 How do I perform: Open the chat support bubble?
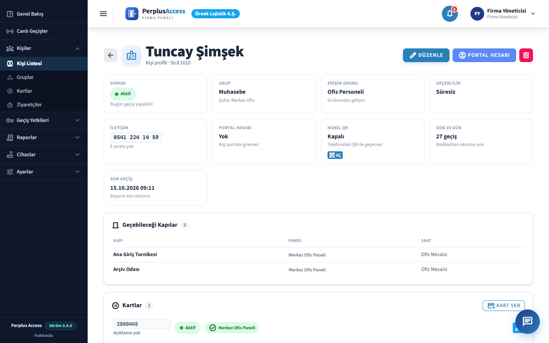click(528, 322)
